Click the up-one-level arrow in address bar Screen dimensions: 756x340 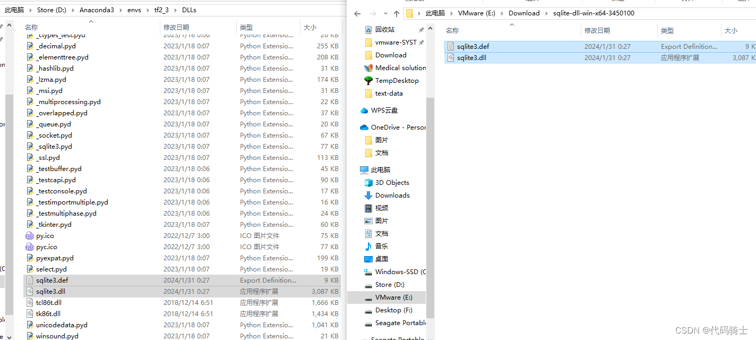coord(397,13)
